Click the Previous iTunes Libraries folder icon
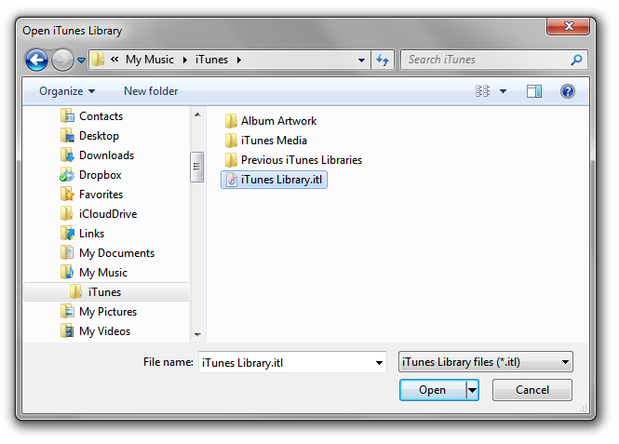619x444 pixels. [232, 160]
